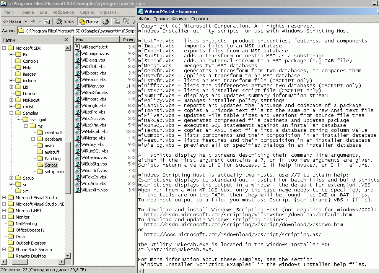
Task: Select WiImport.vbs script icon
Action: [77, 99]
